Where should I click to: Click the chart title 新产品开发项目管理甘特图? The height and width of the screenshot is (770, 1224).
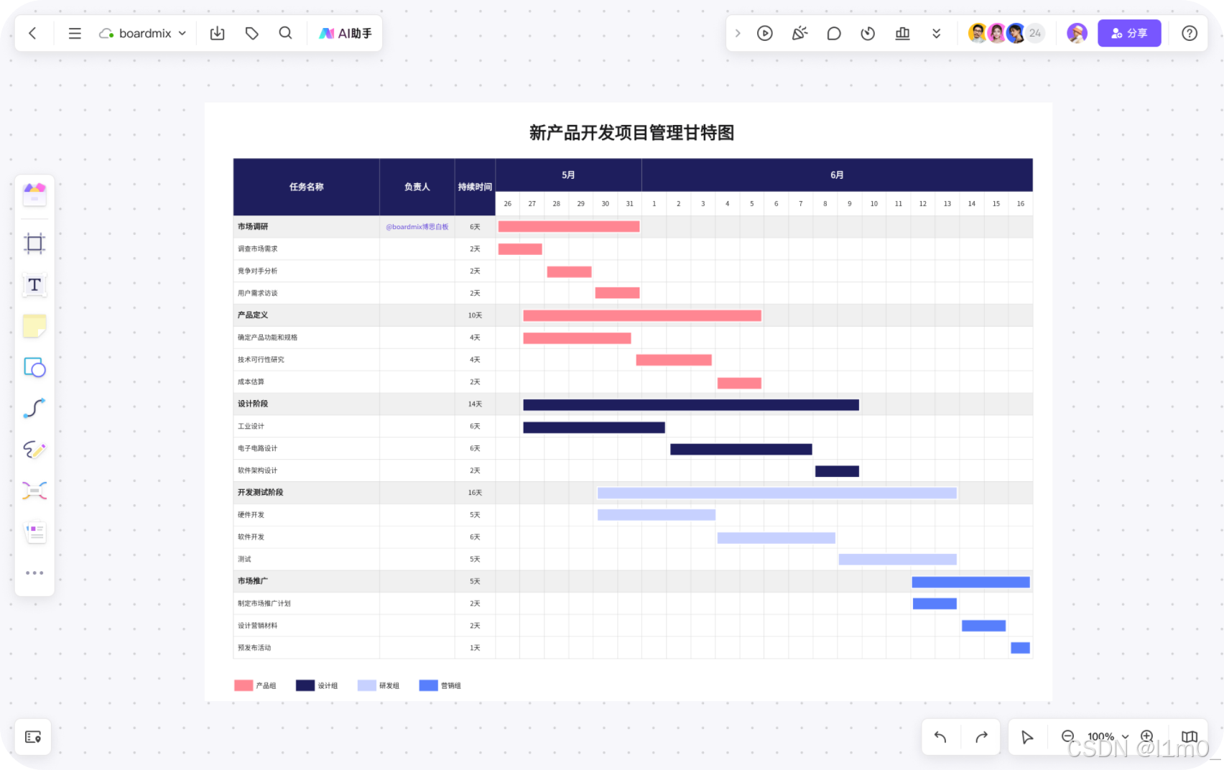click(631, 133)
